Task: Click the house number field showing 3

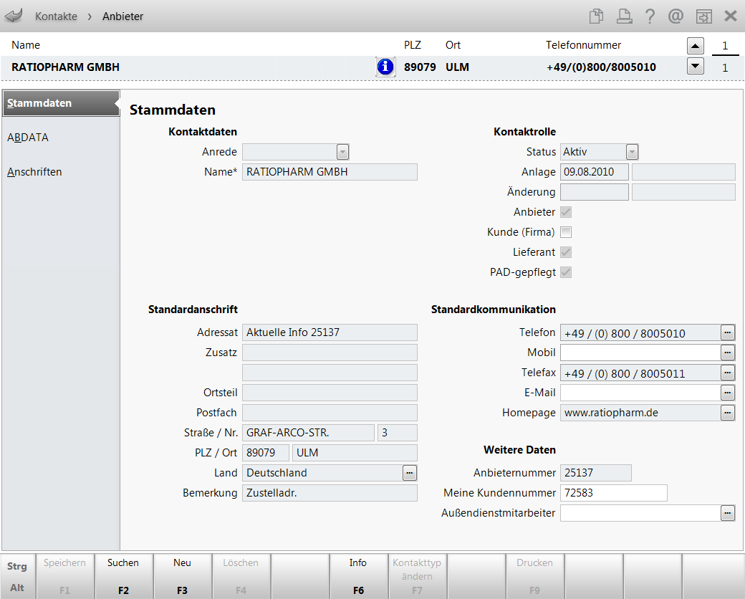Action: [398, 433]
